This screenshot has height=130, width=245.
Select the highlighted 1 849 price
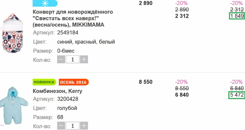[x=237, y=16]
